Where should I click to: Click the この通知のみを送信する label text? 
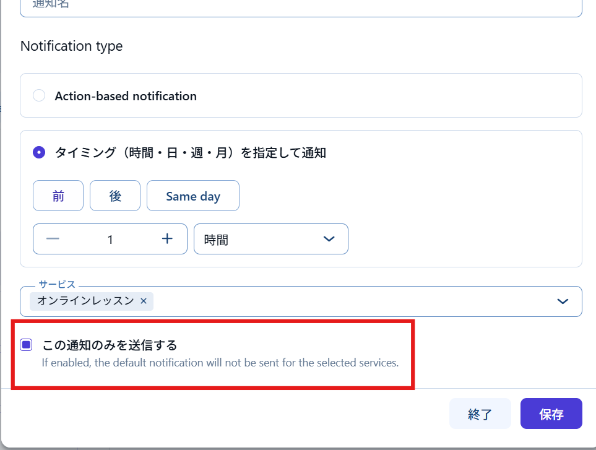110,345
